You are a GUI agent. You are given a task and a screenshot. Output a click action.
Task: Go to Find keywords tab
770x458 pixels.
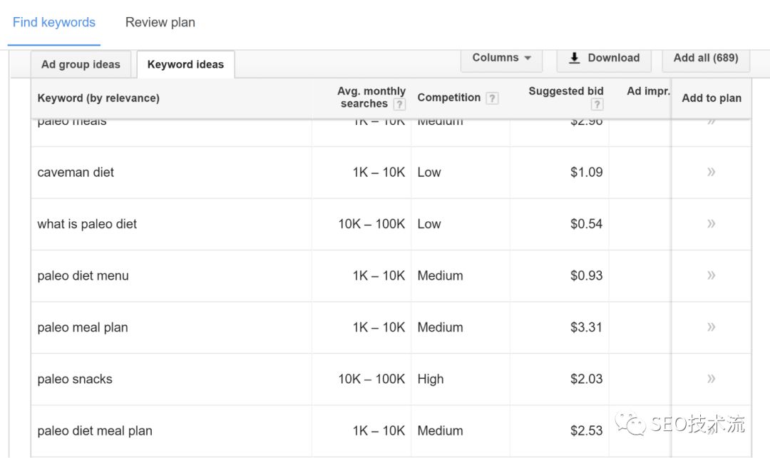[x=54, y=23]
